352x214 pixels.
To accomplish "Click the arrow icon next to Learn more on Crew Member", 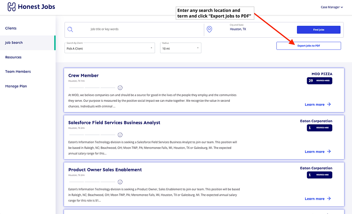I will click(328, 104).
